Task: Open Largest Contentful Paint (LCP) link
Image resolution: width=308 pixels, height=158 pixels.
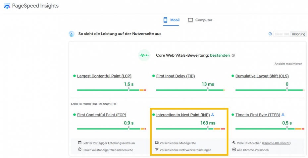Action: pyautogui.click(x=104, y=76)
